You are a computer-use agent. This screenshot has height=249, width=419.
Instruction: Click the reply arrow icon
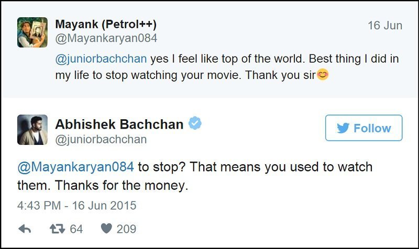click(25, 229)
